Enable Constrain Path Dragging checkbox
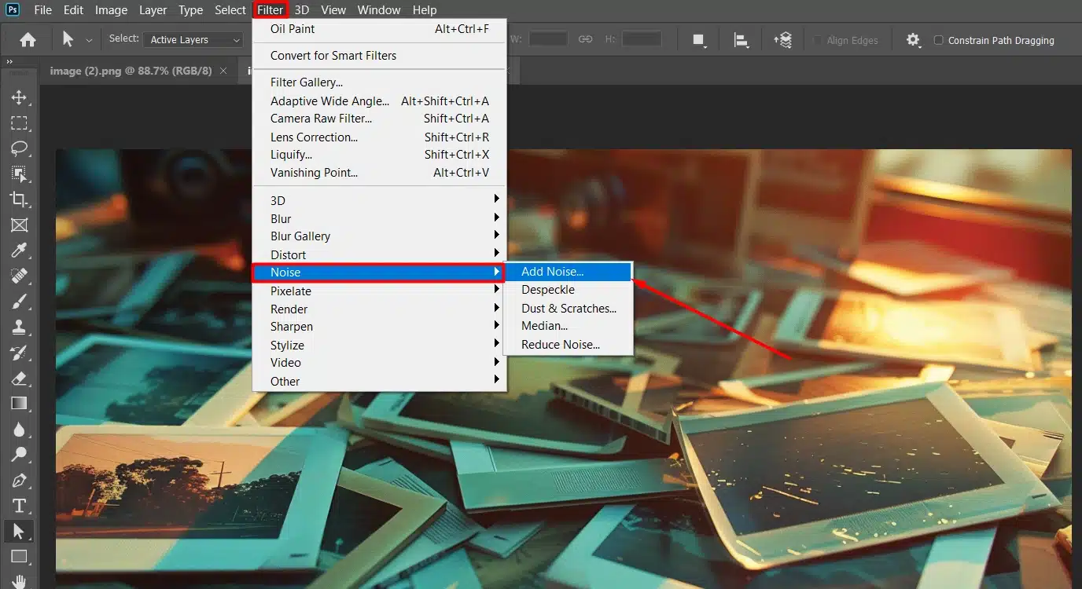 pyautogui.click(x=938, y=40)
